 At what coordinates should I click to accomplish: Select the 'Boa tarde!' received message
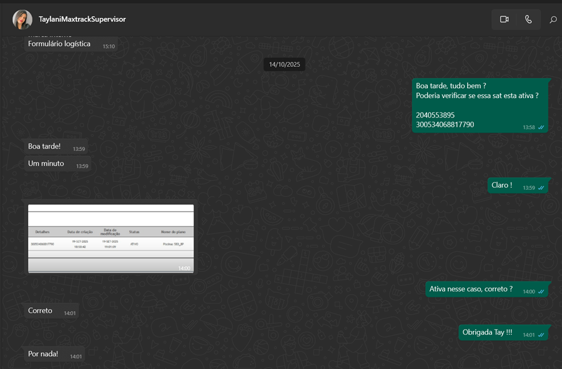(x=44, y=147)
